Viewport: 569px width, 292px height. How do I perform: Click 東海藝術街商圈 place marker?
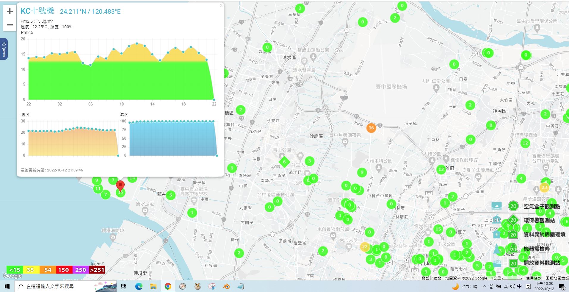pos(333,236)
